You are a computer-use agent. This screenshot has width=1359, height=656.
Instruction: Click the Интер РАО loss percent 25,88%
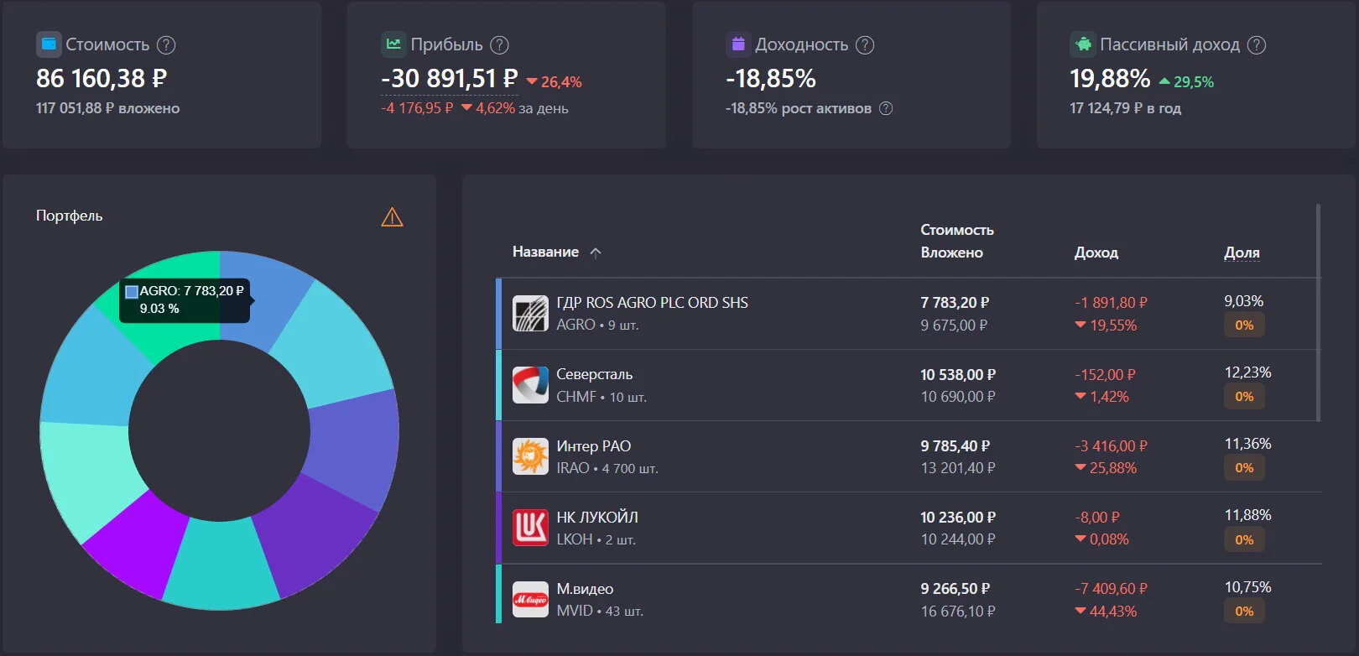[1106, 468]
